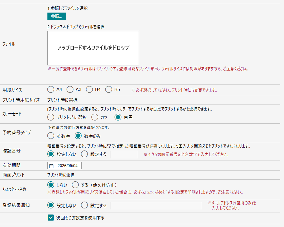Select 白黒 color mode option
This screenshot has height=227, width=284.
118,117
